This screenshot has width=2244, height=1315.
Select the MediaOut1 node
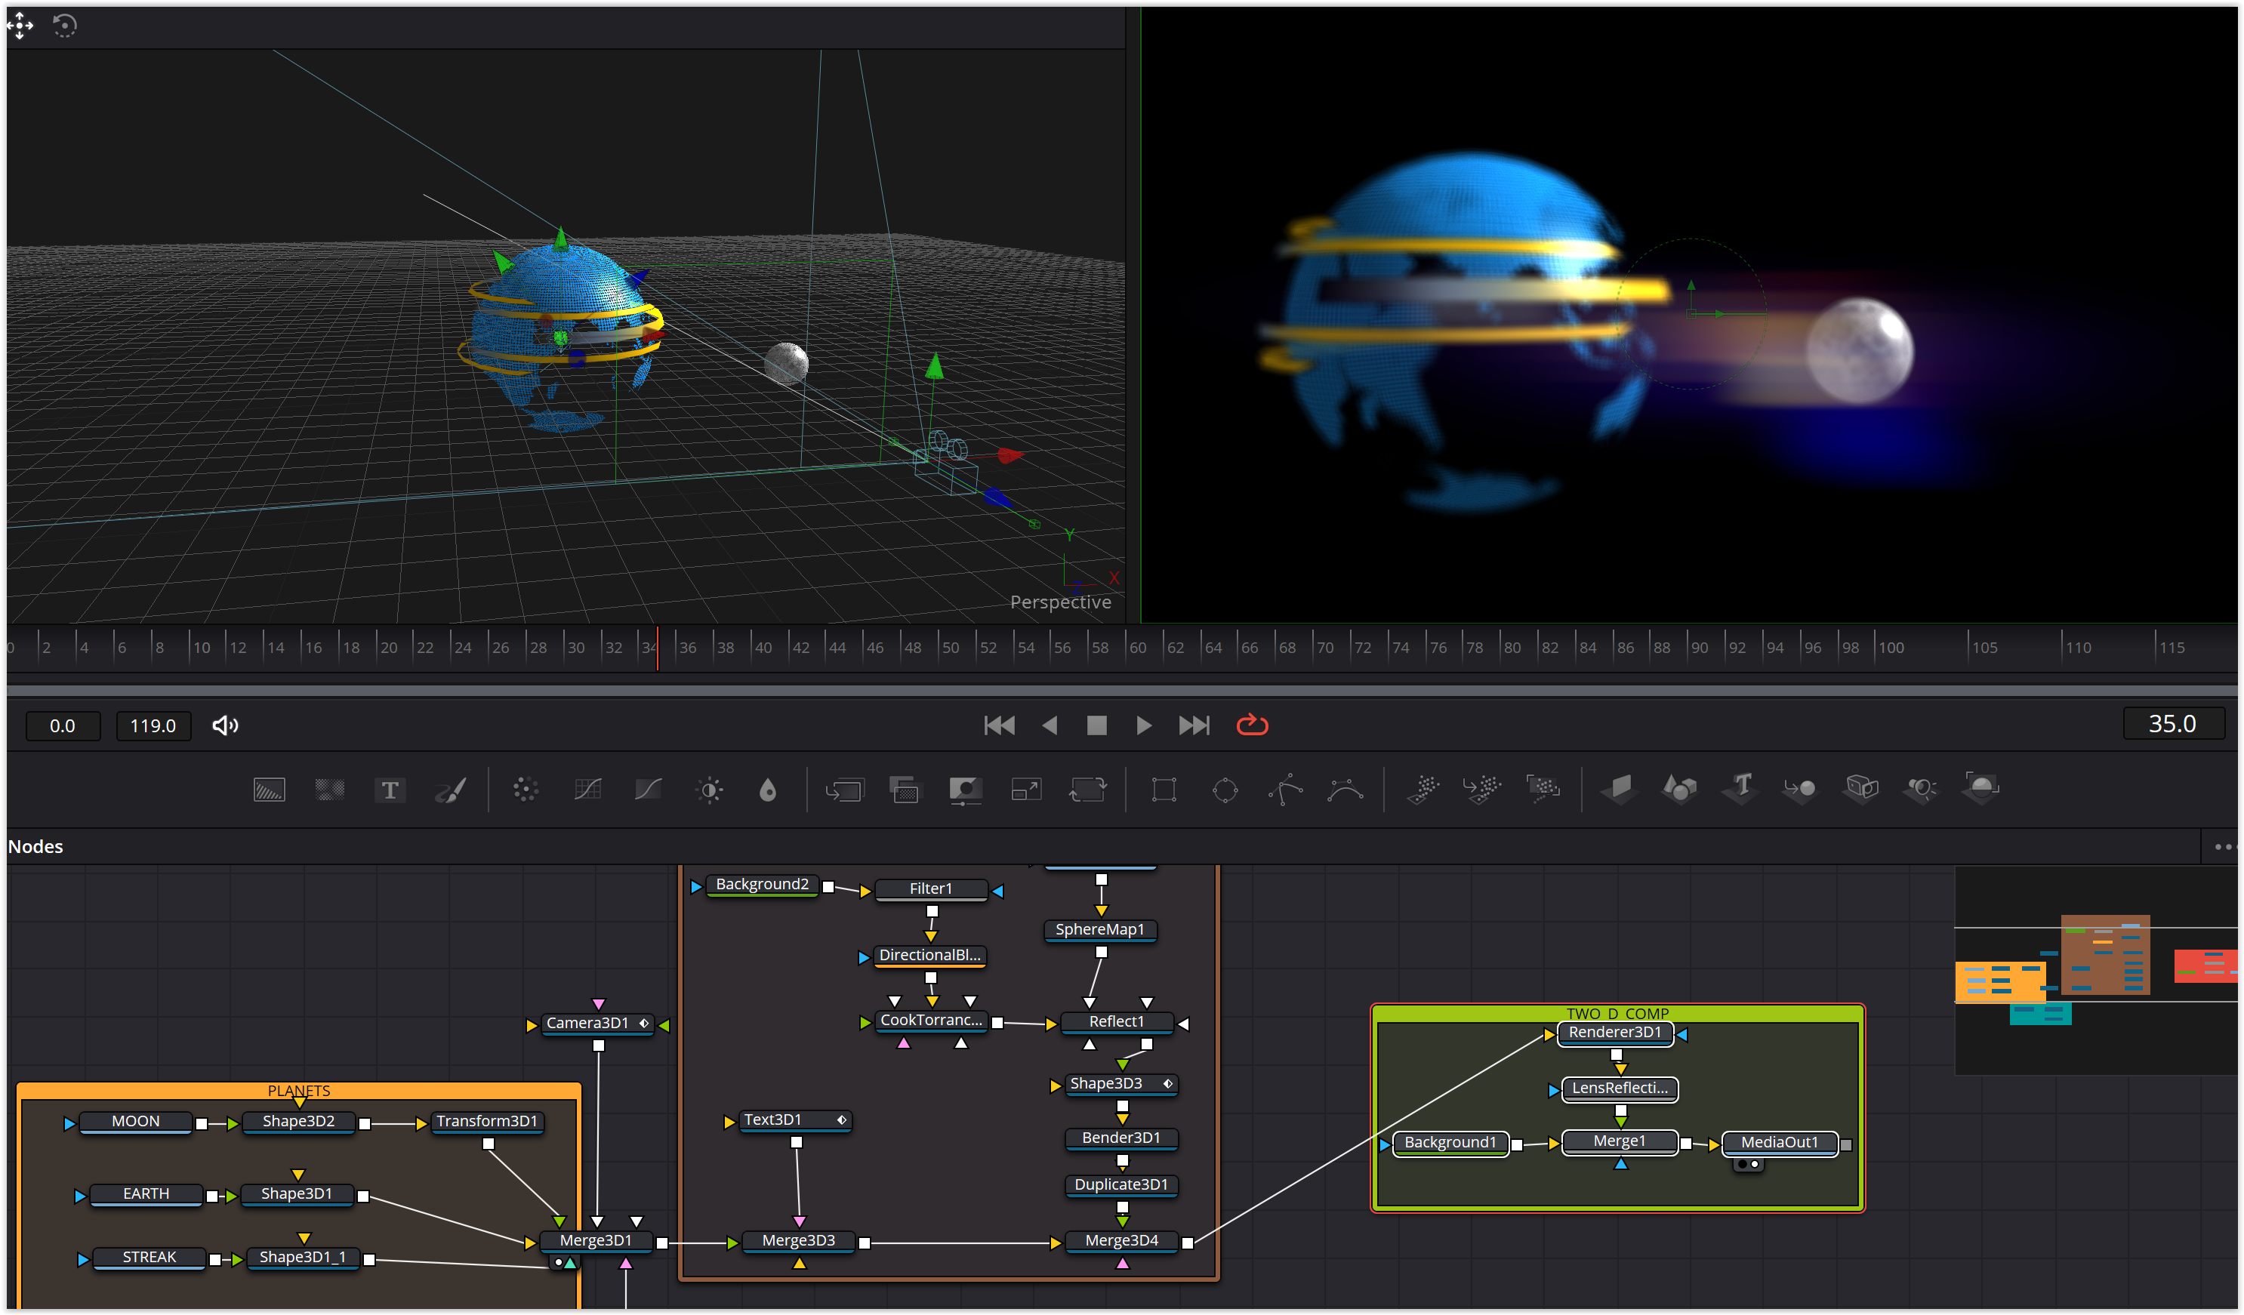coord(1779,1143)
